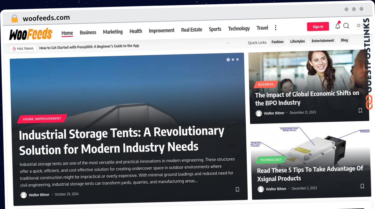Viewport: 375px width, 209px height.
Task: Click the Hot News label
Action: point(25,48)
